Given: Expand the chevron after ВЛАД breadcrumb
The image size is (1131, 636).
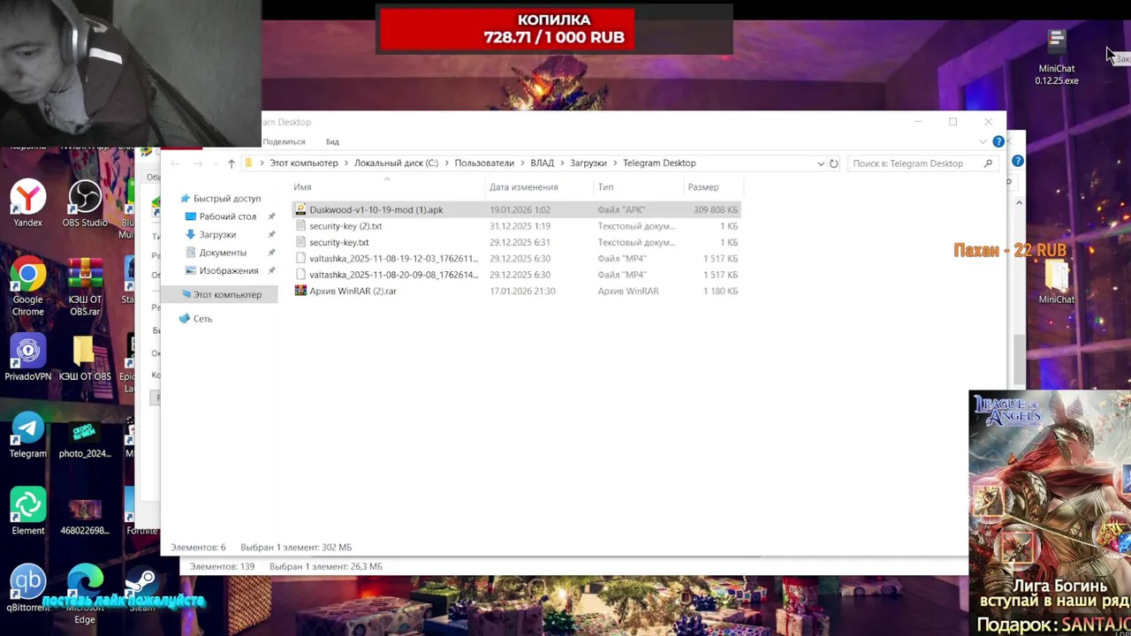Looking at the screenshot, I should [562, 163].
